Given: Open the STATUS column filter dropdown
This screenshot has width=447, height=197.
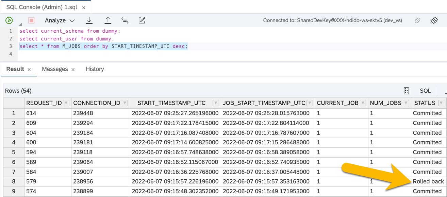Looking at the screenshot, I should [x=441, y=103].
